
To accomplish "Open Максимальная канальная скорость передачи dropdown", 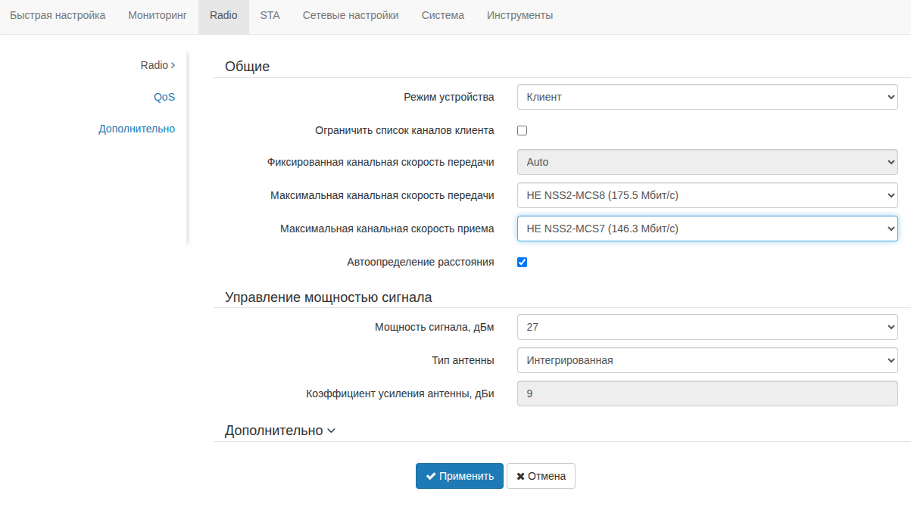I will point(707,195).
